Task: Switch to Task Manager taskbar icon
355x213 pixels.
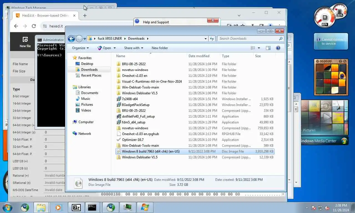Action: pyautogui.click(x=128, y=207)
